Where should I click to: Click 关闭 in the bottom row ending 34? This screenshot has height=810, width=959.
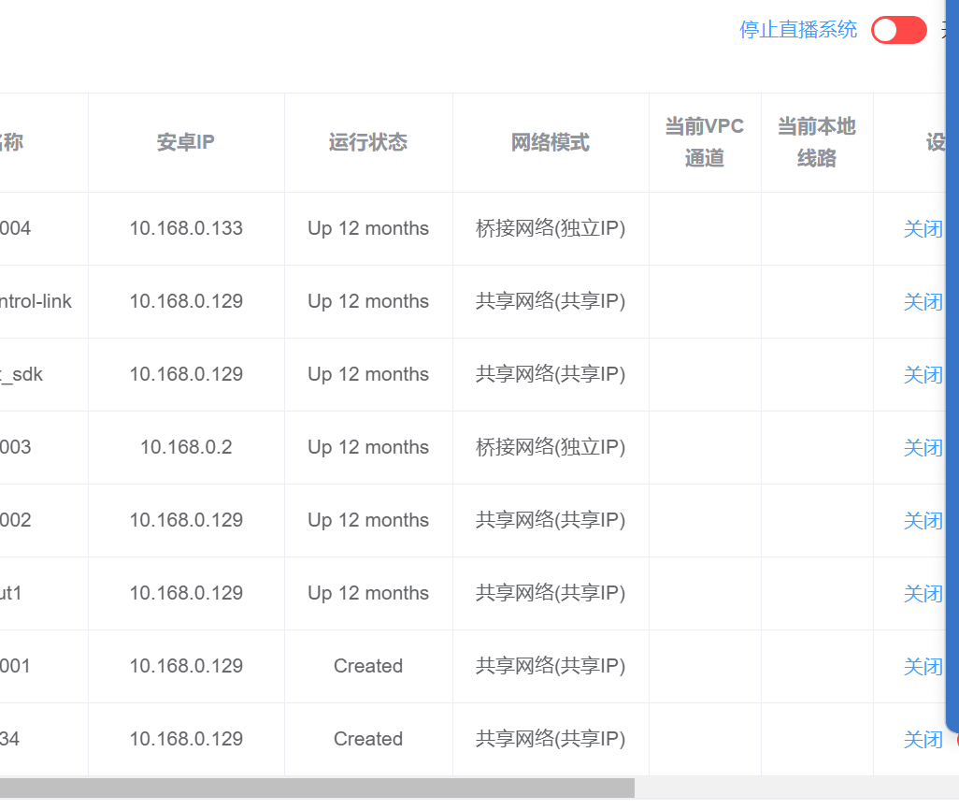[x=923, y=740]
